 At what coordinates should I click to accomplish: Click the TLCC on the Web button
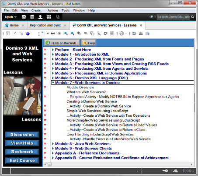point(62,43)
